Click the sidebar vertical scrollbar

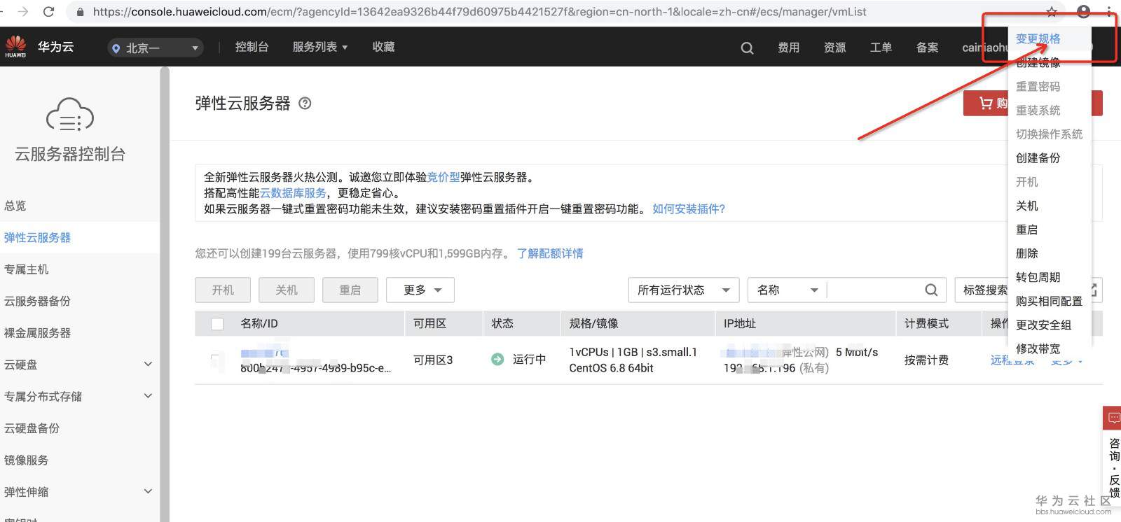coord(165,294)
